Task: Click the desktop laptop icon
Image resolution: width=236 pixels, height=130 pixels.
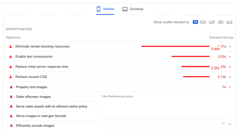Action: 125,9
